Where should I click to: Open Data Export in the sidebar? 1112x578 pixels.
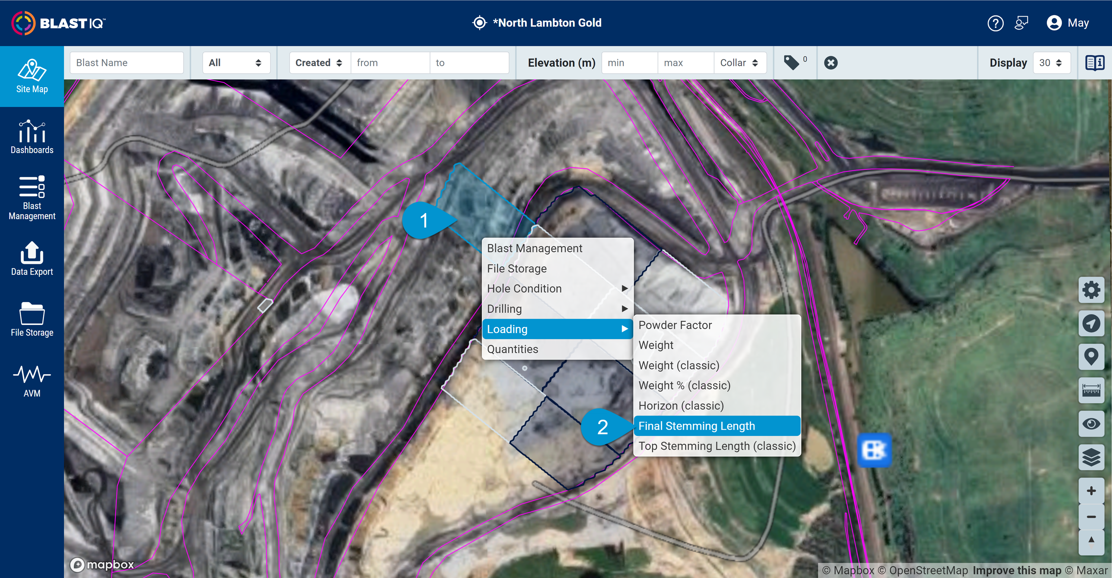32,259
